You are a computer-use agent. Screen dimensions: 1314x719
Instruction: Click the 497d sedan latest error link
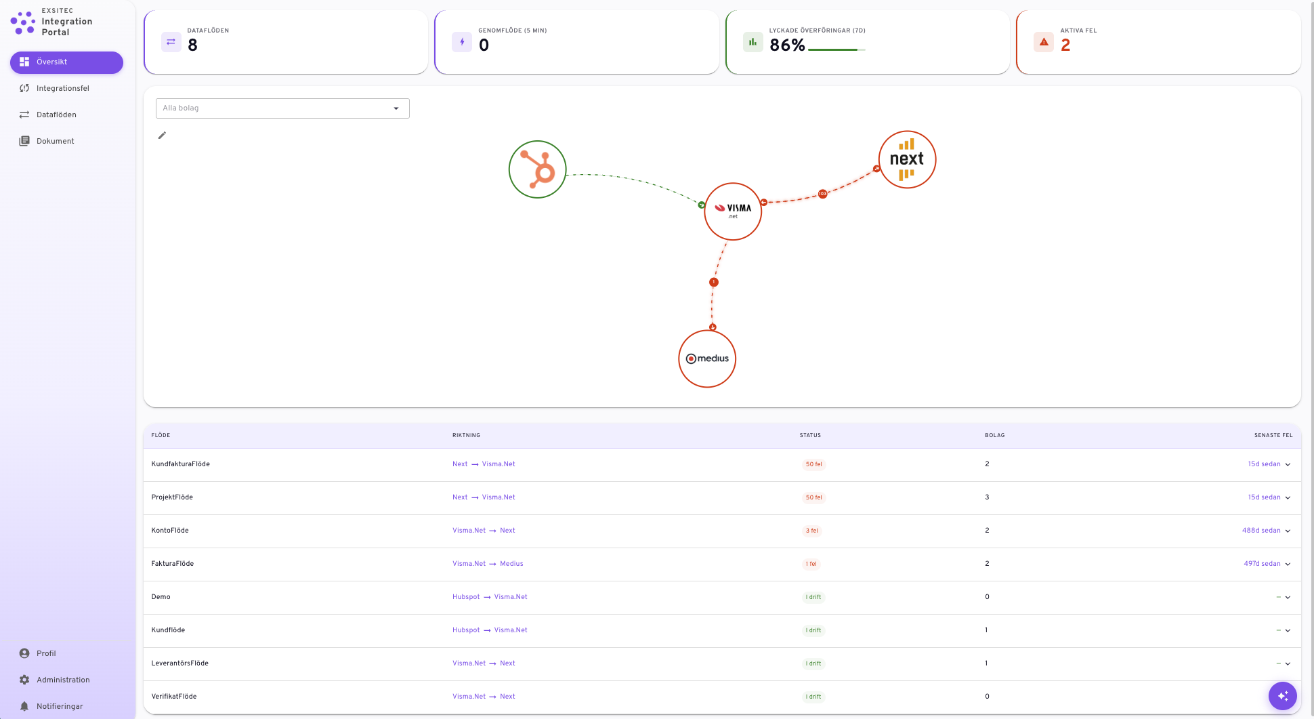(x=1262, y=564)
